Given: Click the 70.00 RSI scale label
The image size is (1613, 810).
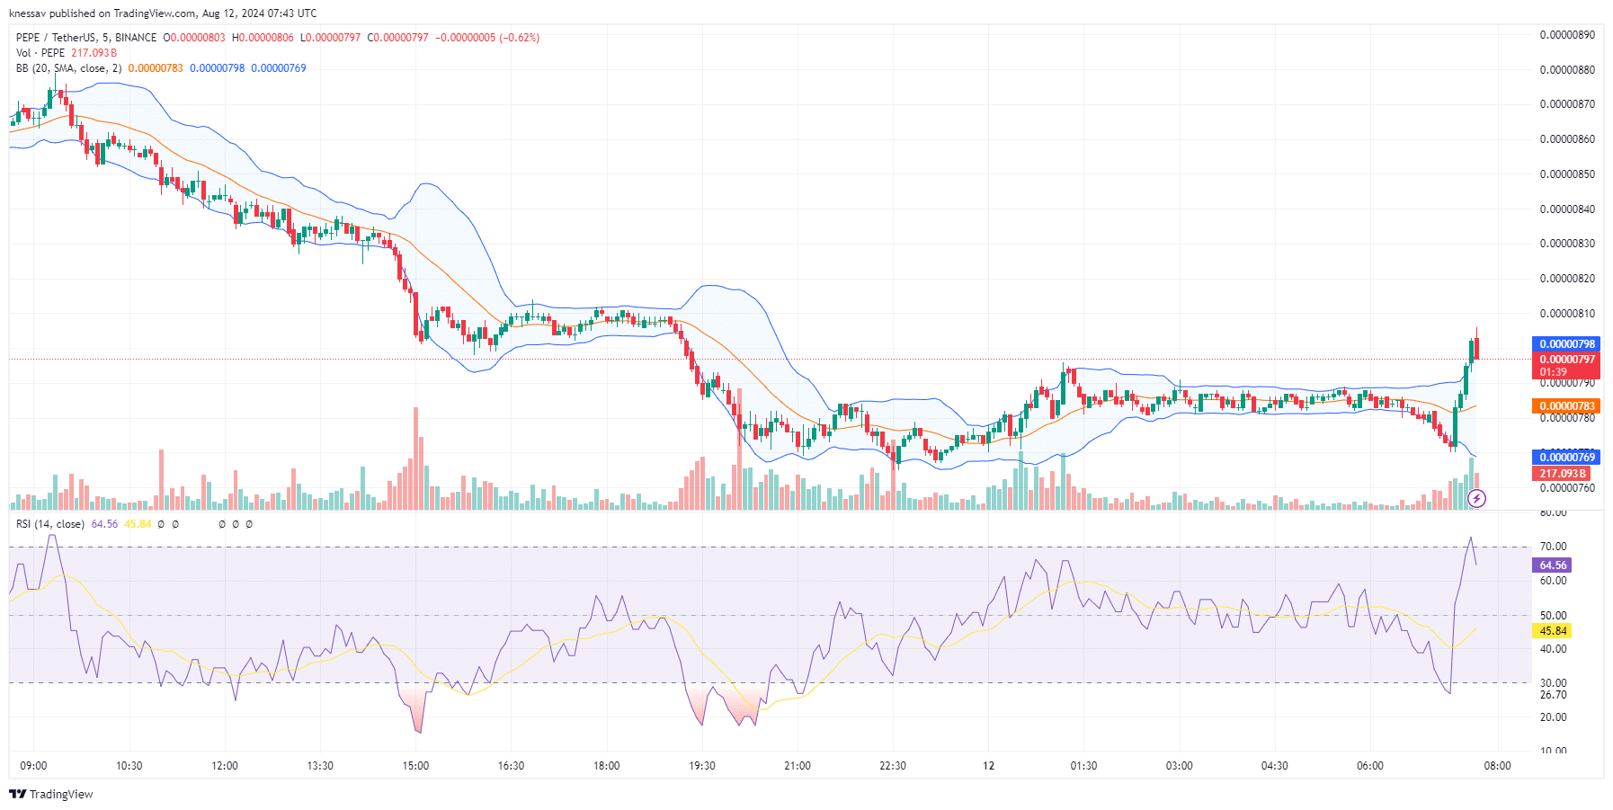Looking at the screenshot, I should click(1554, 547).
